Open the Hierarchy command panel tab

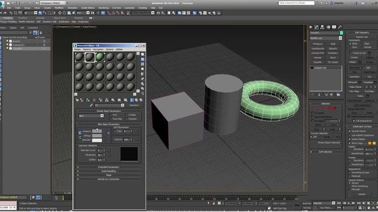pos(322,27)
